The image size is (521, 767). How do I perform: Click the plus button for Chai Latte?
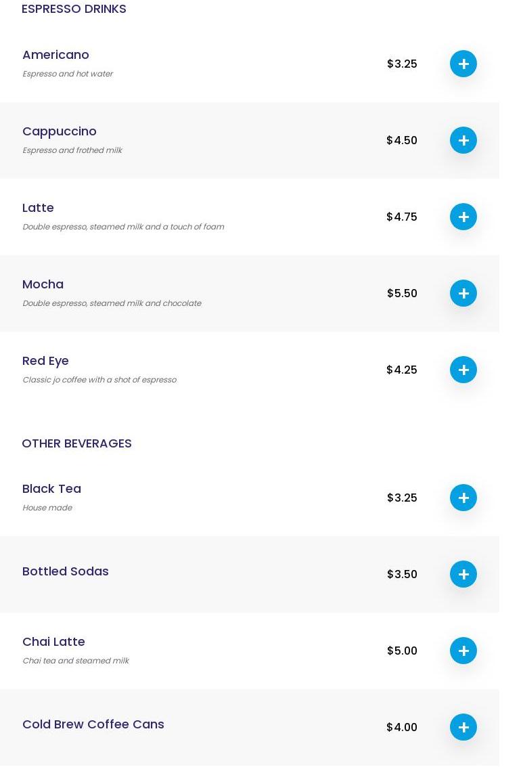pyautogui.click(x=463, y=651)
